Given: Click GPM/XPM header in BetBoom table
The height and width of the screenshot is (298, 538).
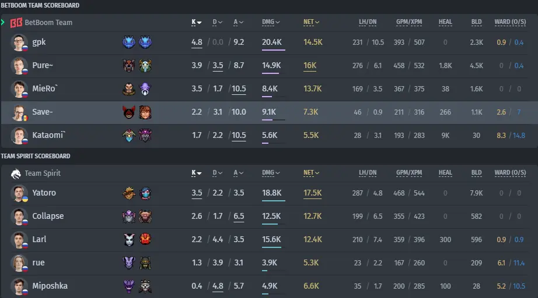Looking at the screenshot, I should point(409,22).
